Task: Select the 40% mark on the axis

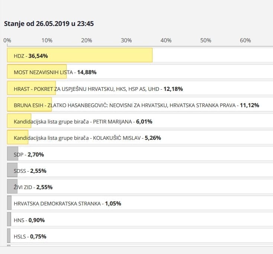Action: [x=166, y=40]
